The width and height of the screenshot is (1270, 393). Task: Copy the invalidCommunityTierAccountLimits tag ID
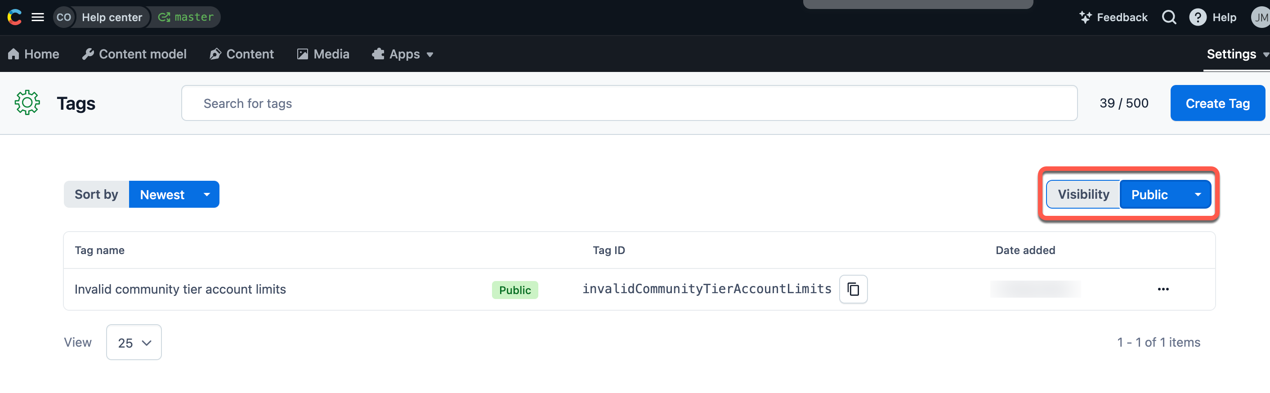(853, 289)
